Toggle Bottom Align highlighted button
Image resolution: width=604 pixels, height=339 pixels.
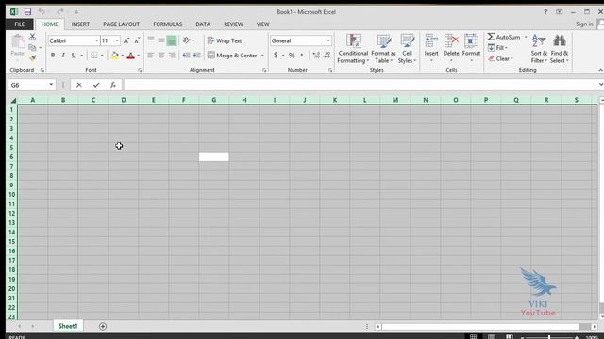click(172, 40)
